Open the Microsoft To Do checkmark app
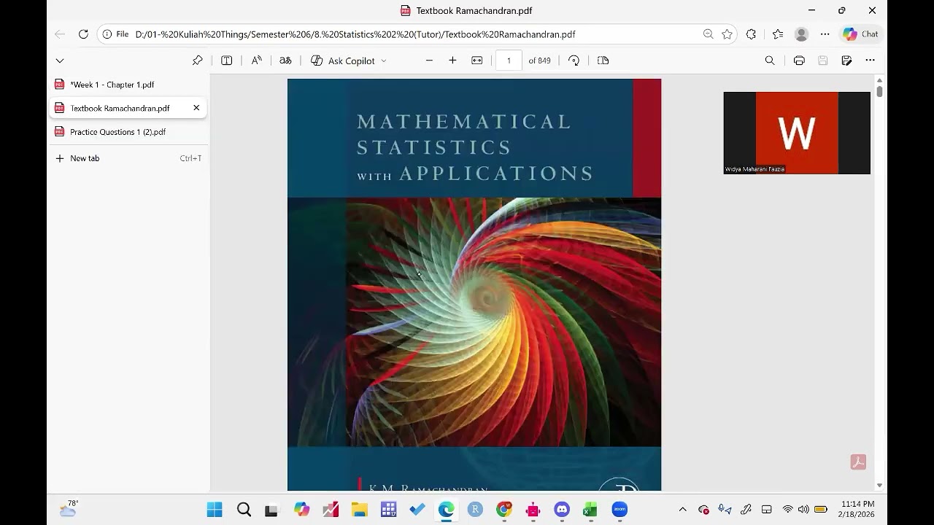This screenshot has height=525, width=934. click(x=417, y=510)
